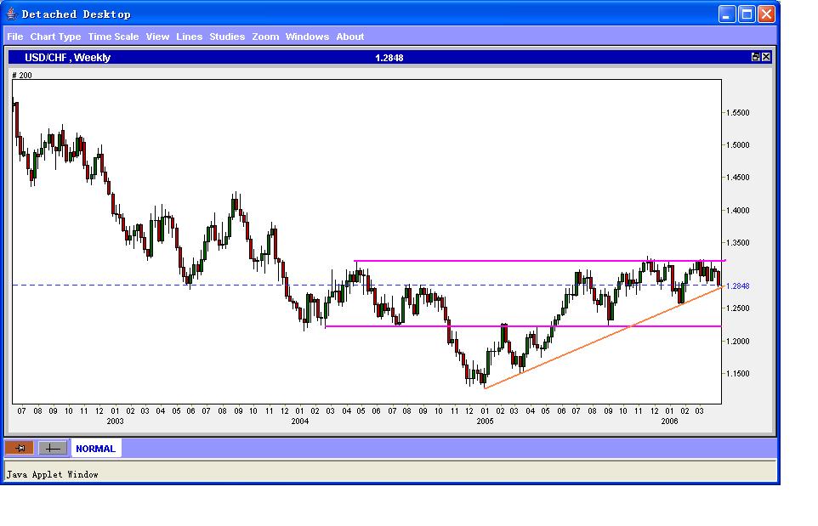The height and width of the screenshot is (526, 818).
Task: Click the 1.4500 price axis label
Action: coord(738,178)
